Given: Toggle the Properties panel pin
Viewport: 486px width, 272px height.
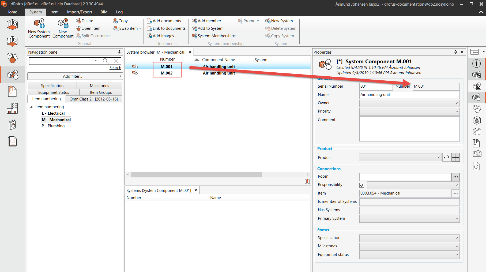Looking at the screenshot, I should click(455, 52).
